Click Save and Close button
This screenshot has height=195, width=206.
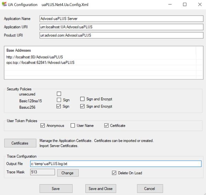click(100, 188)
